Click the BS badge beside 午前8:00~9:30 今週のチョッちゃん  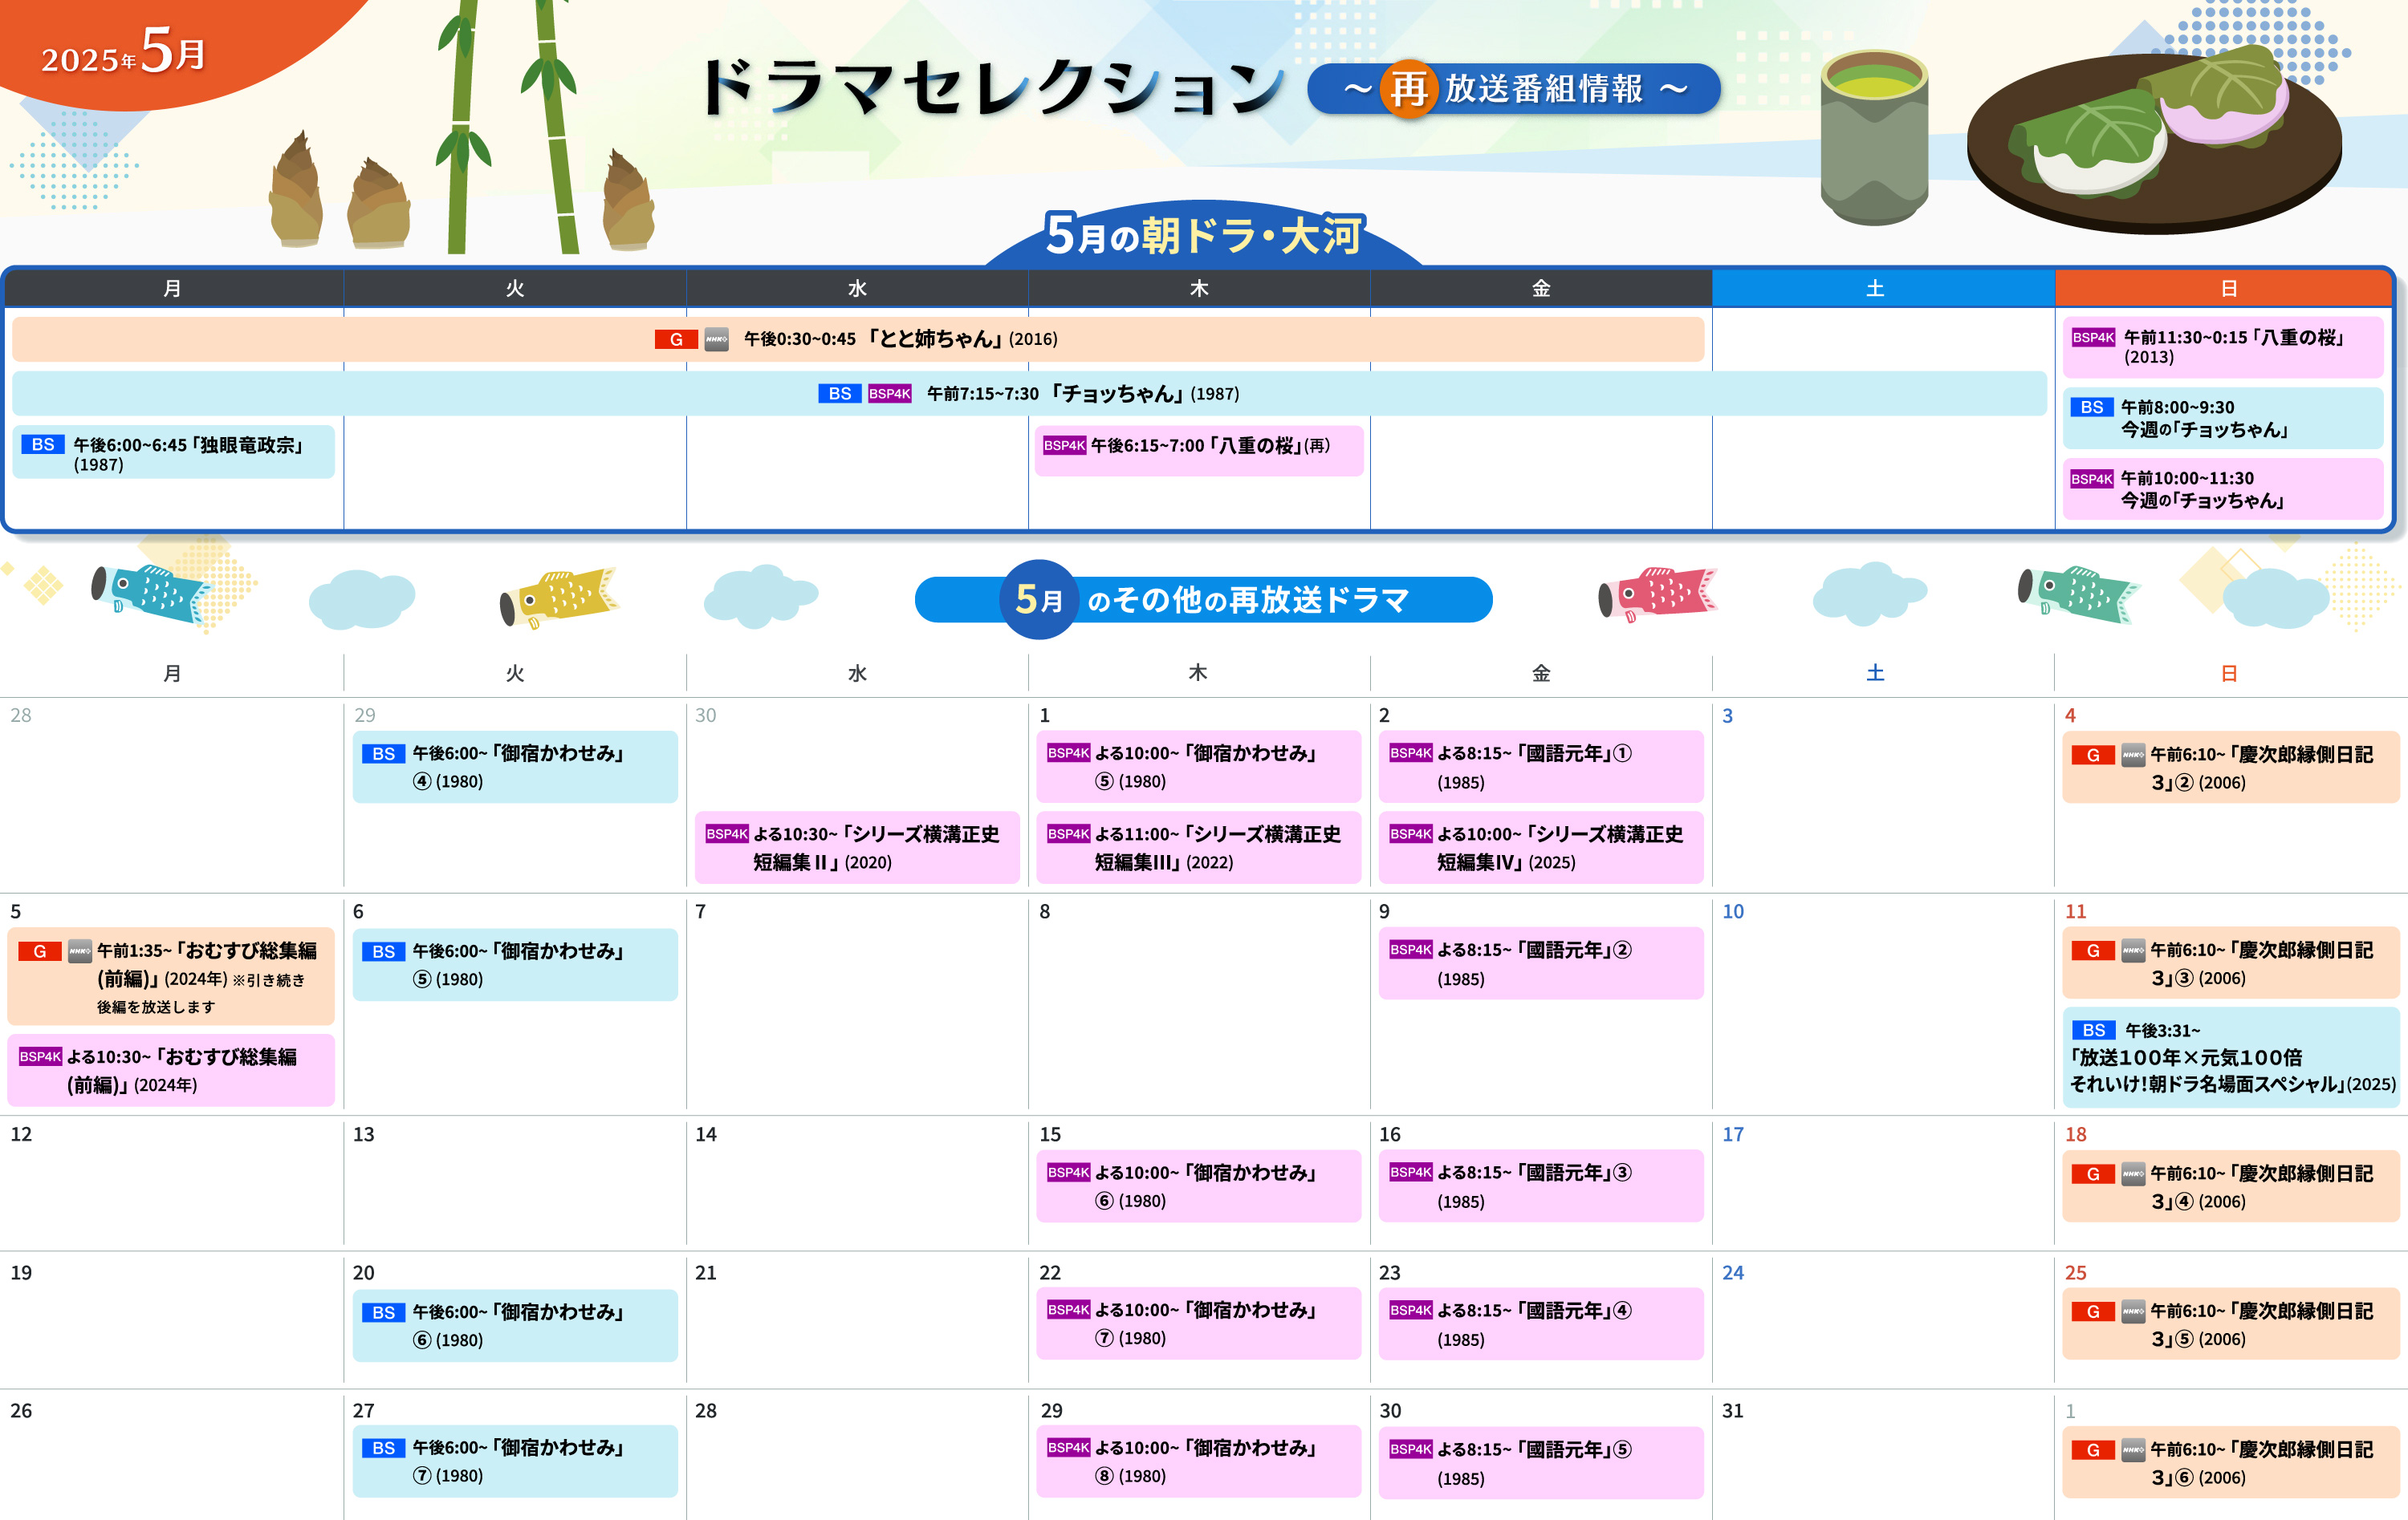click(x=2092, y=407)
